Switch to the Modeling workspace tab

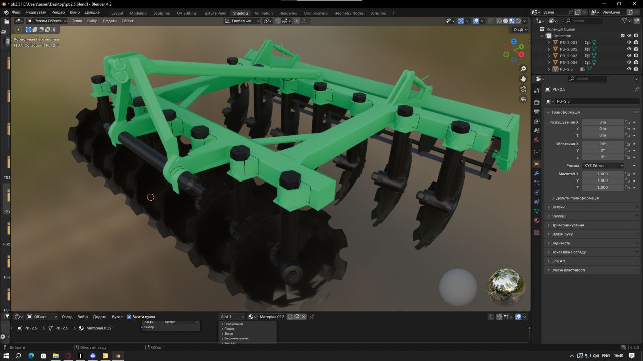coord(138,13)
